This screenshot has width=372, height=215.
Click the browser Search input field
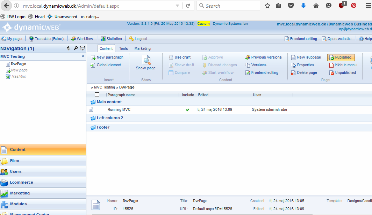231,6
